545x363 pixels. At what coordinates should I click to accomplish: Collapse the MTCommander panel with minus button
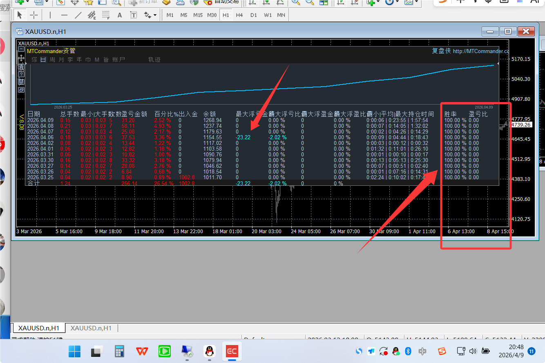(21, 49)
